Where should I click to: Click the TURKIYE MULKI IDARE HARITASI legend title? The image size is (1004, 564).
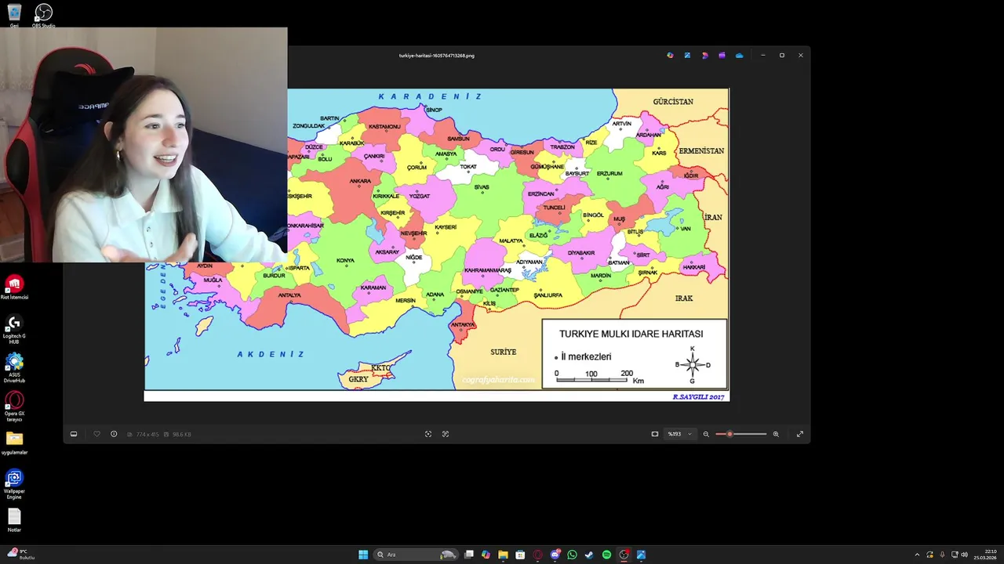point(631,334)
